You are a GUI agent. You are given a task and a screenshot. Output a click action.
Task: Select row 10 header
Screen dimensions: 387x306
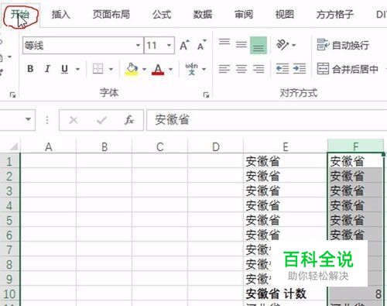9,294
